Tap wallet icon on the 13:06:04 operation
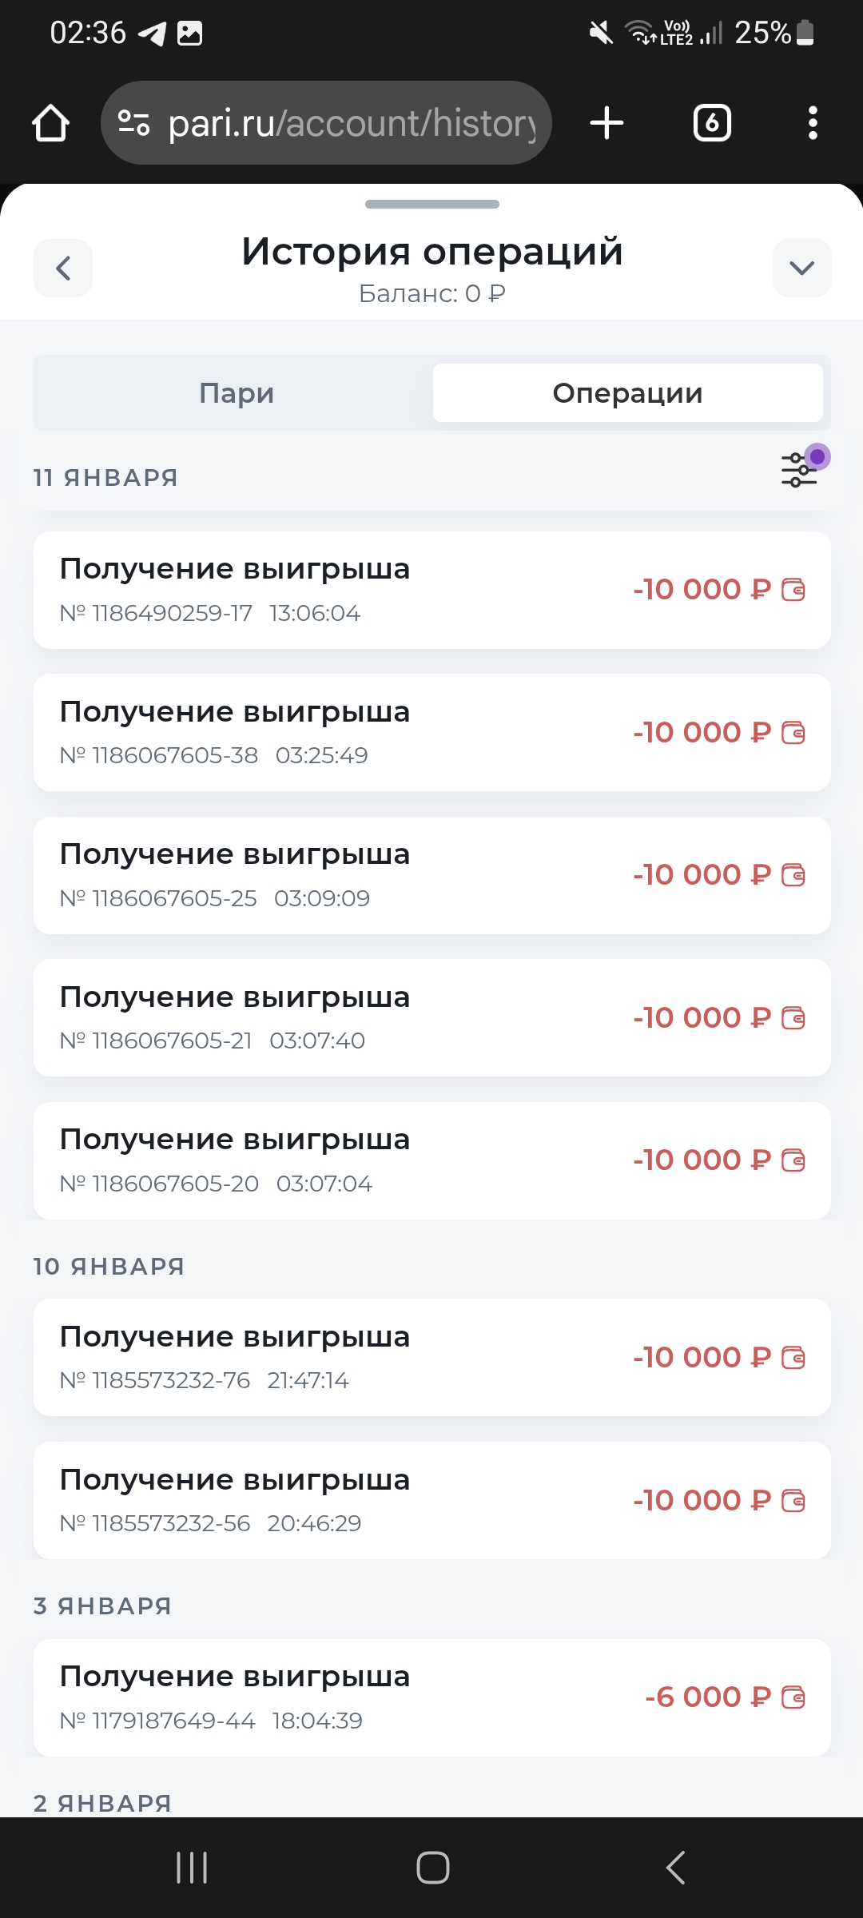Screen dimensions: 863x1918 pos(793,590)
